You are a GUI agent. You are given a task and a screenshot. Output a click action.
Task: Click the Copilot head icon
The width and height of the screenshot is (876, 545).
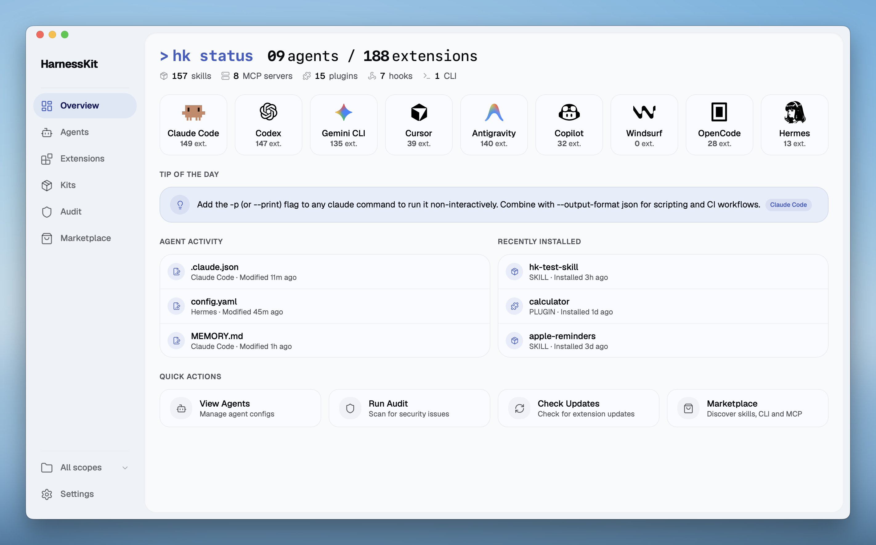pyautogui.click(x=569, y=112)
